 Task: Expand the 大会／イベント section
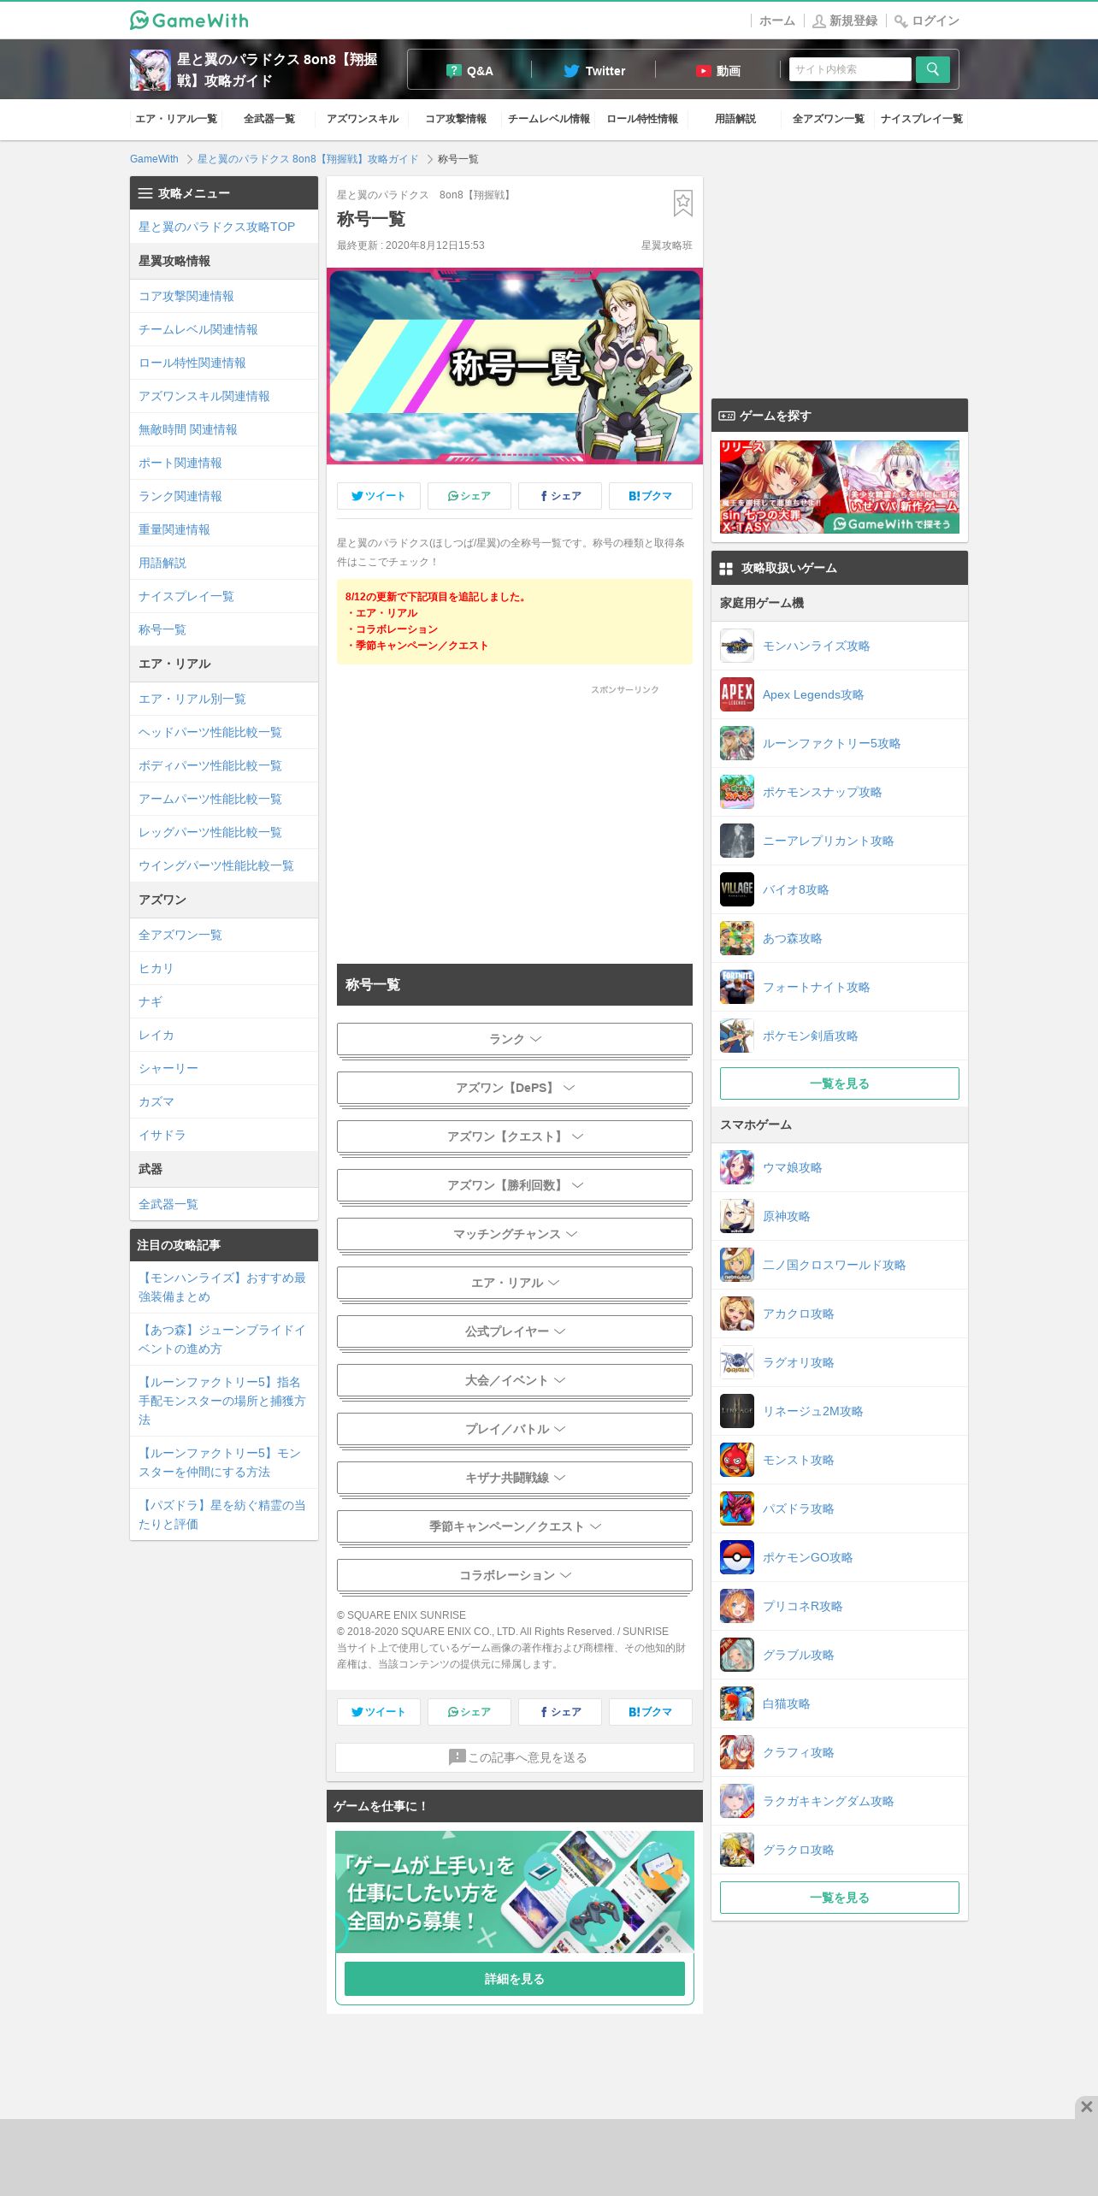[x=515, y=1380]
